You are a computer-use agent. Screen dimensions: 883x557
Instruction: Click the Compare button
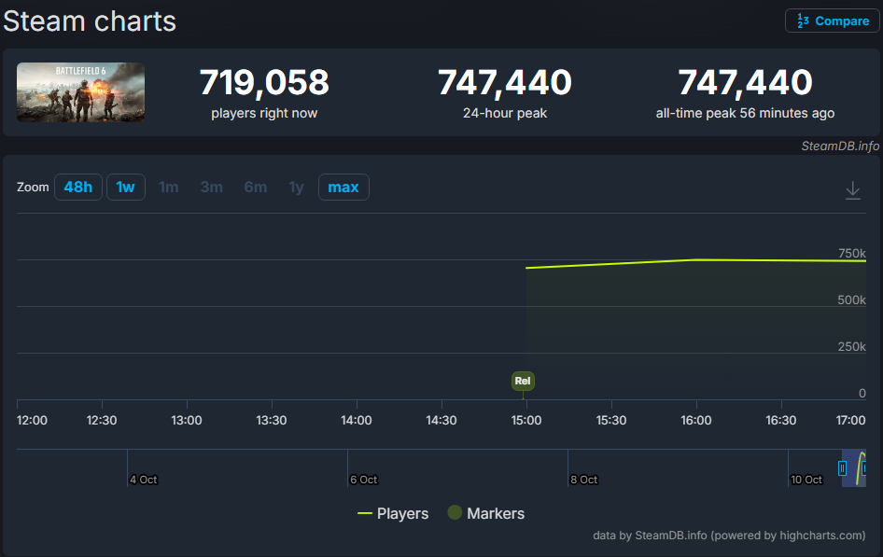[x=833, y=21]
